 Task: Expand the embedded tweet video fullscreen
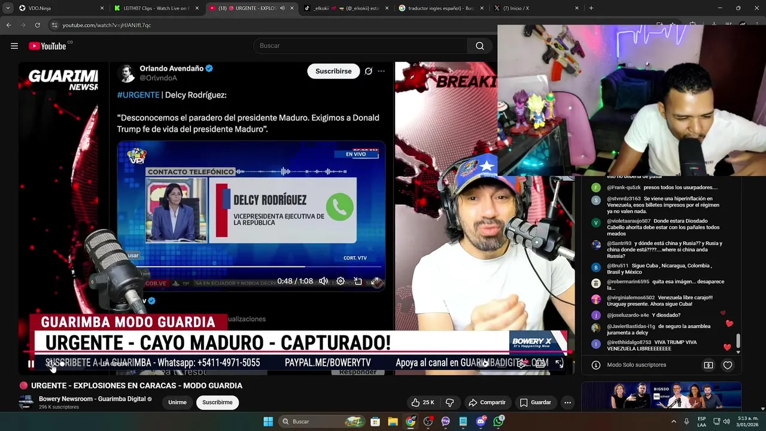(375, 281)
